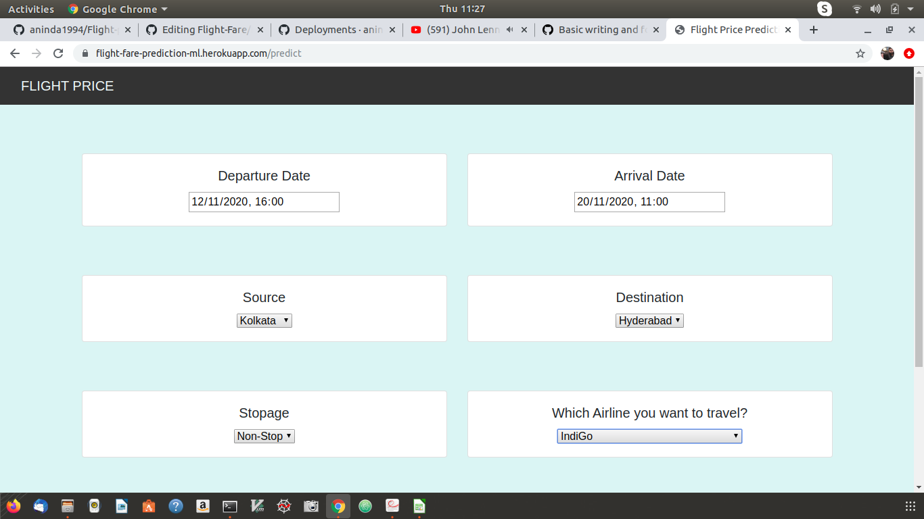
Task: Open the Destination dropdown showing Hyderabad
Action: point(649,320)
